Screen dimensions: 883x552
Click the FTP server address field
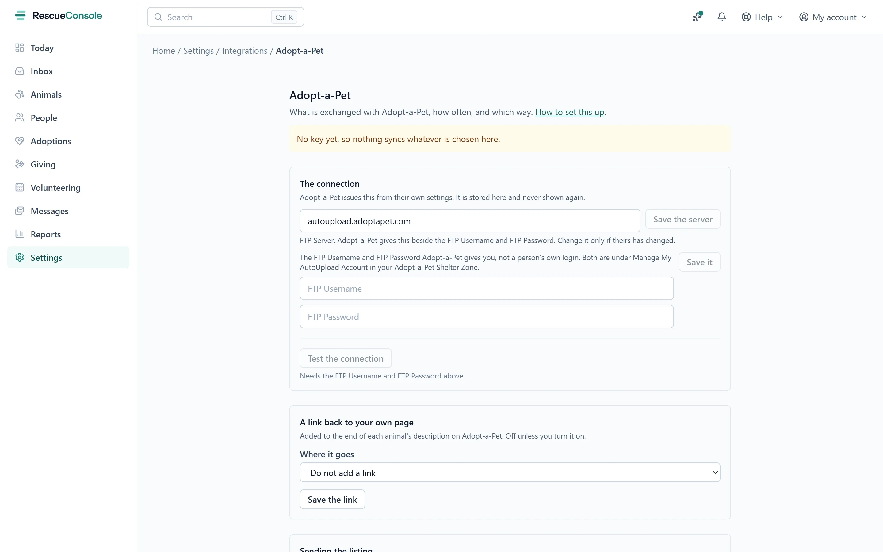click(470, 221)
